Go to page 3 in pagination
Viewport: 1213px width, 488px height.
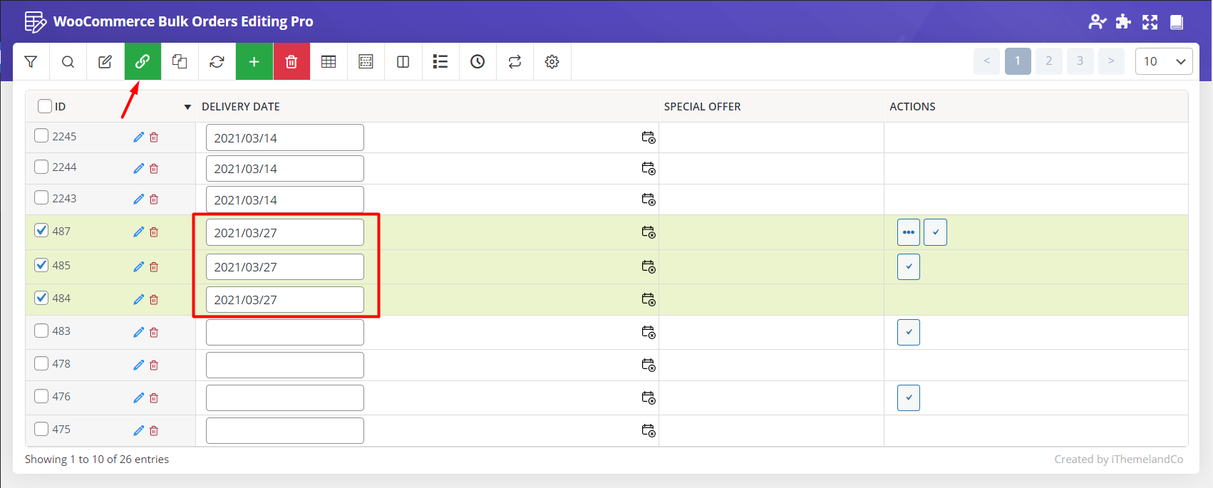pyautogui.click(x=1080, y=61)
